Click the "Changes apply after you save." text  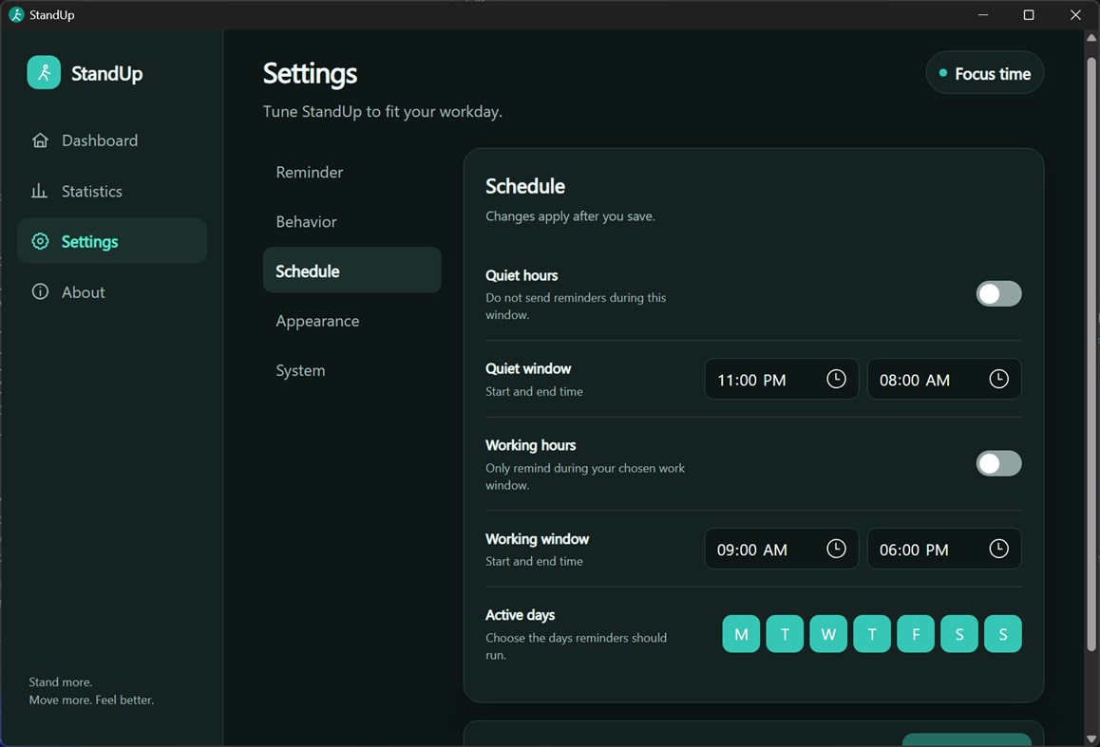tap(570, 216)
